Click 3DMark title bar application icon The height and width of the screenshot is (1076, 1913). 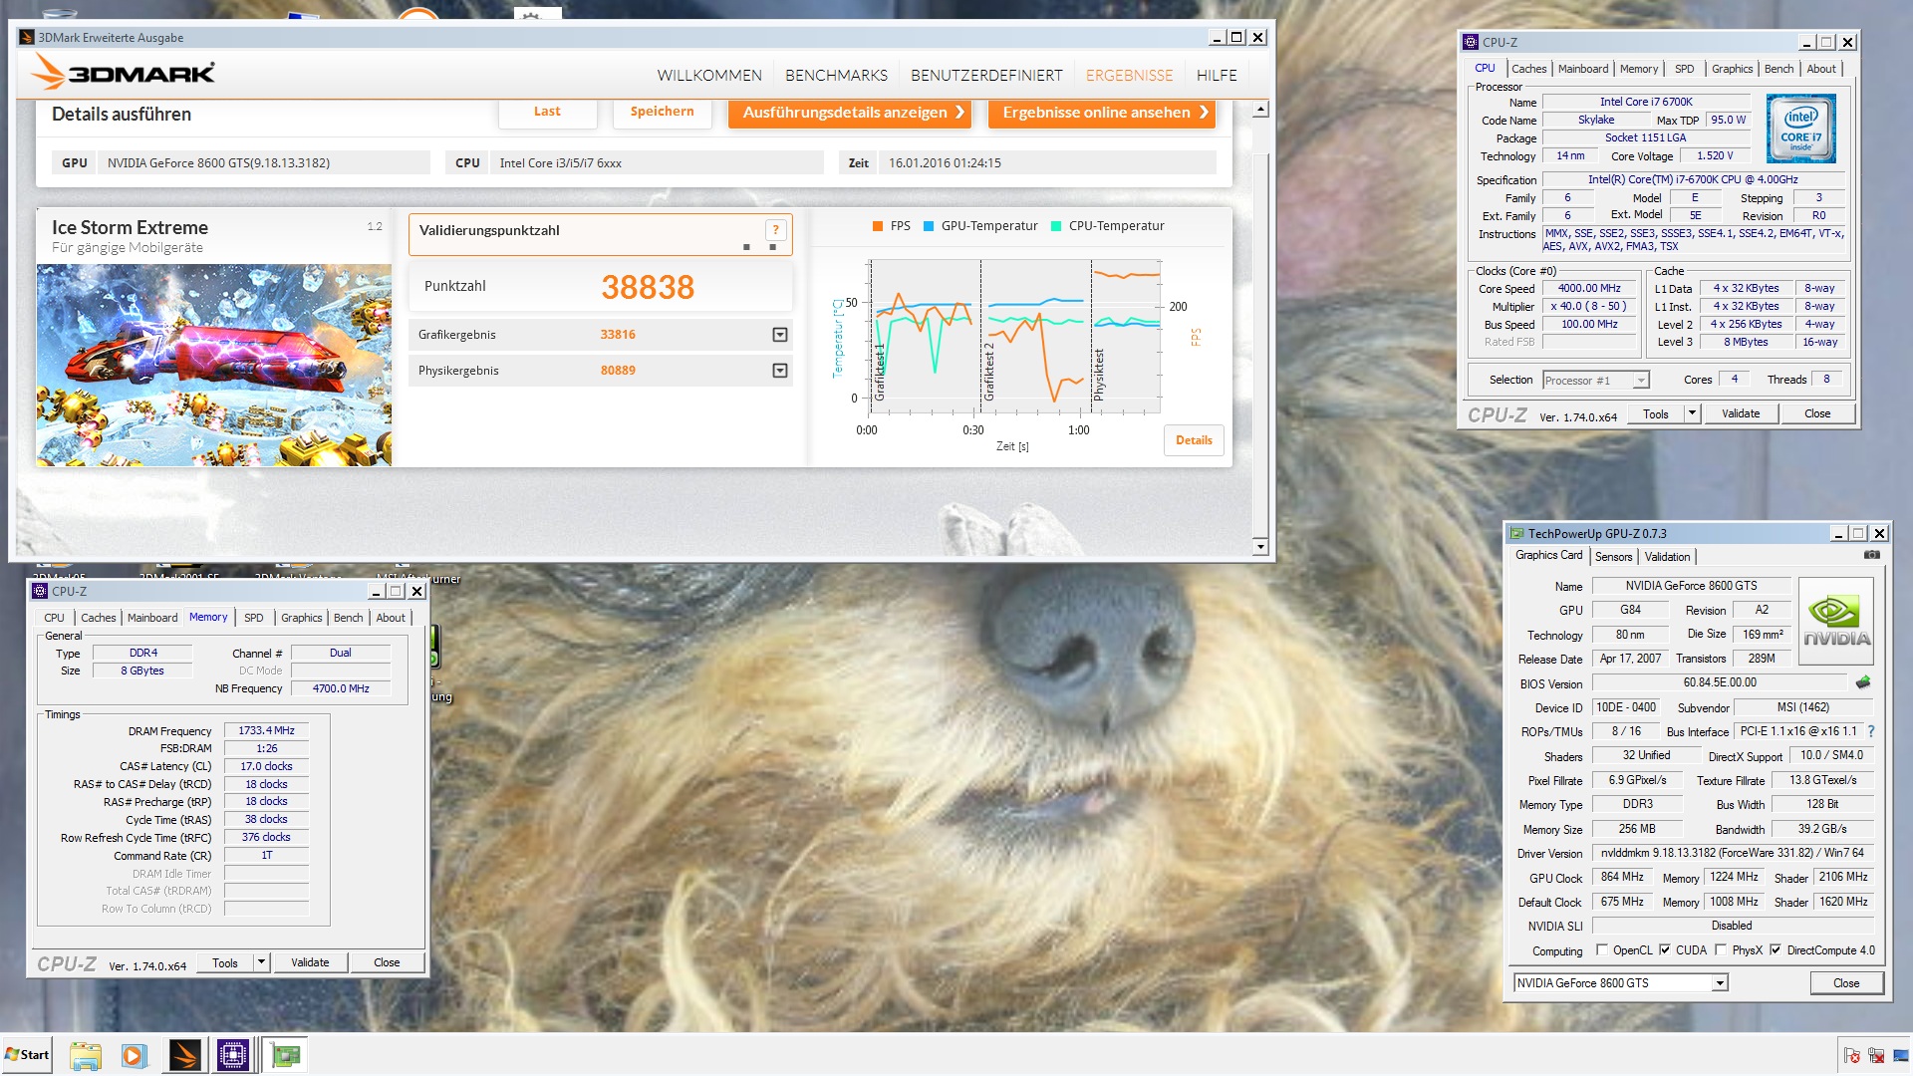tap(27, 38)
